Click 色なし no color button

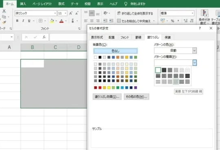pos(115,51)
